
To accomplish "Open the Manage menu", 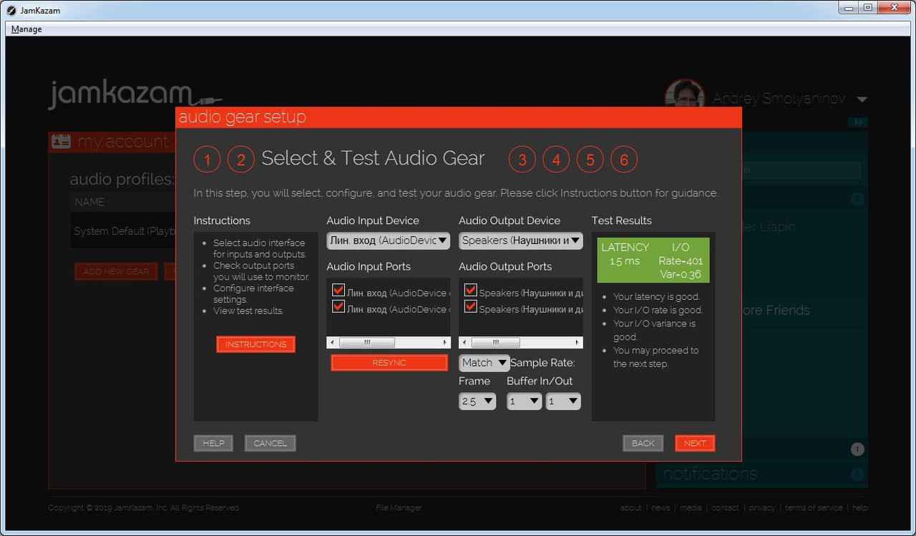I will click(x=26, y=29).
